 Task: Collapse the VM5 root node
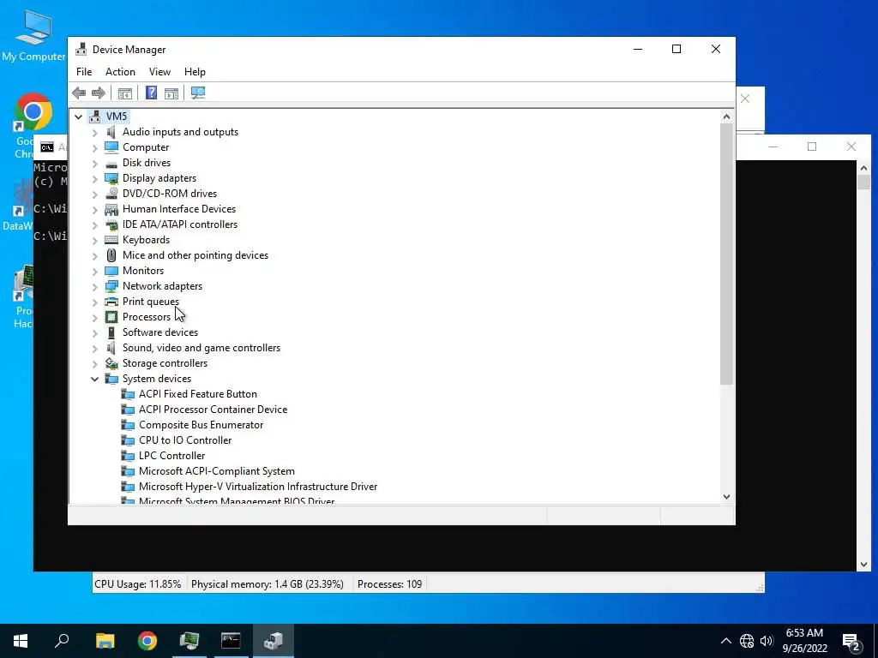pyautogui.click(x=78, y=117)
